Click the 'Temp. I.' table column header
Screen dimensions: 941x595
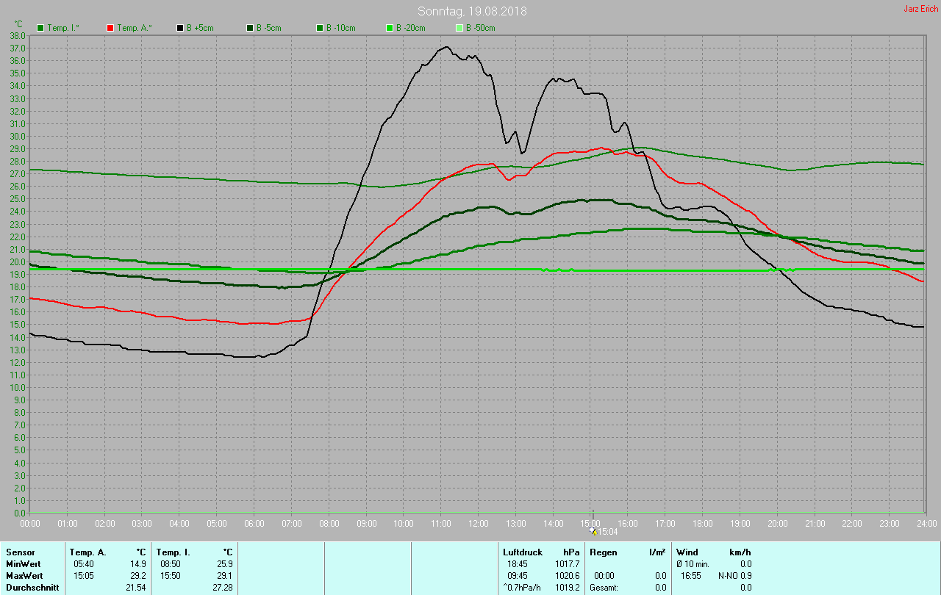tap(173, 552)
